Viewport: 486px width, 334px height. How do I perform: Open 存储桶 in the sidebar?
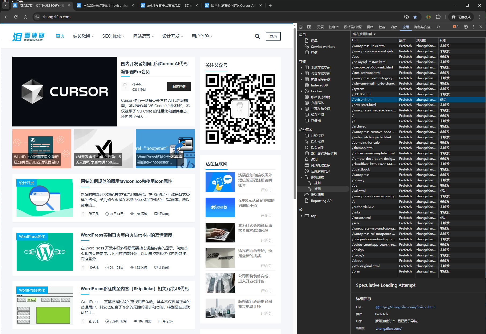[x=316, y=121]
